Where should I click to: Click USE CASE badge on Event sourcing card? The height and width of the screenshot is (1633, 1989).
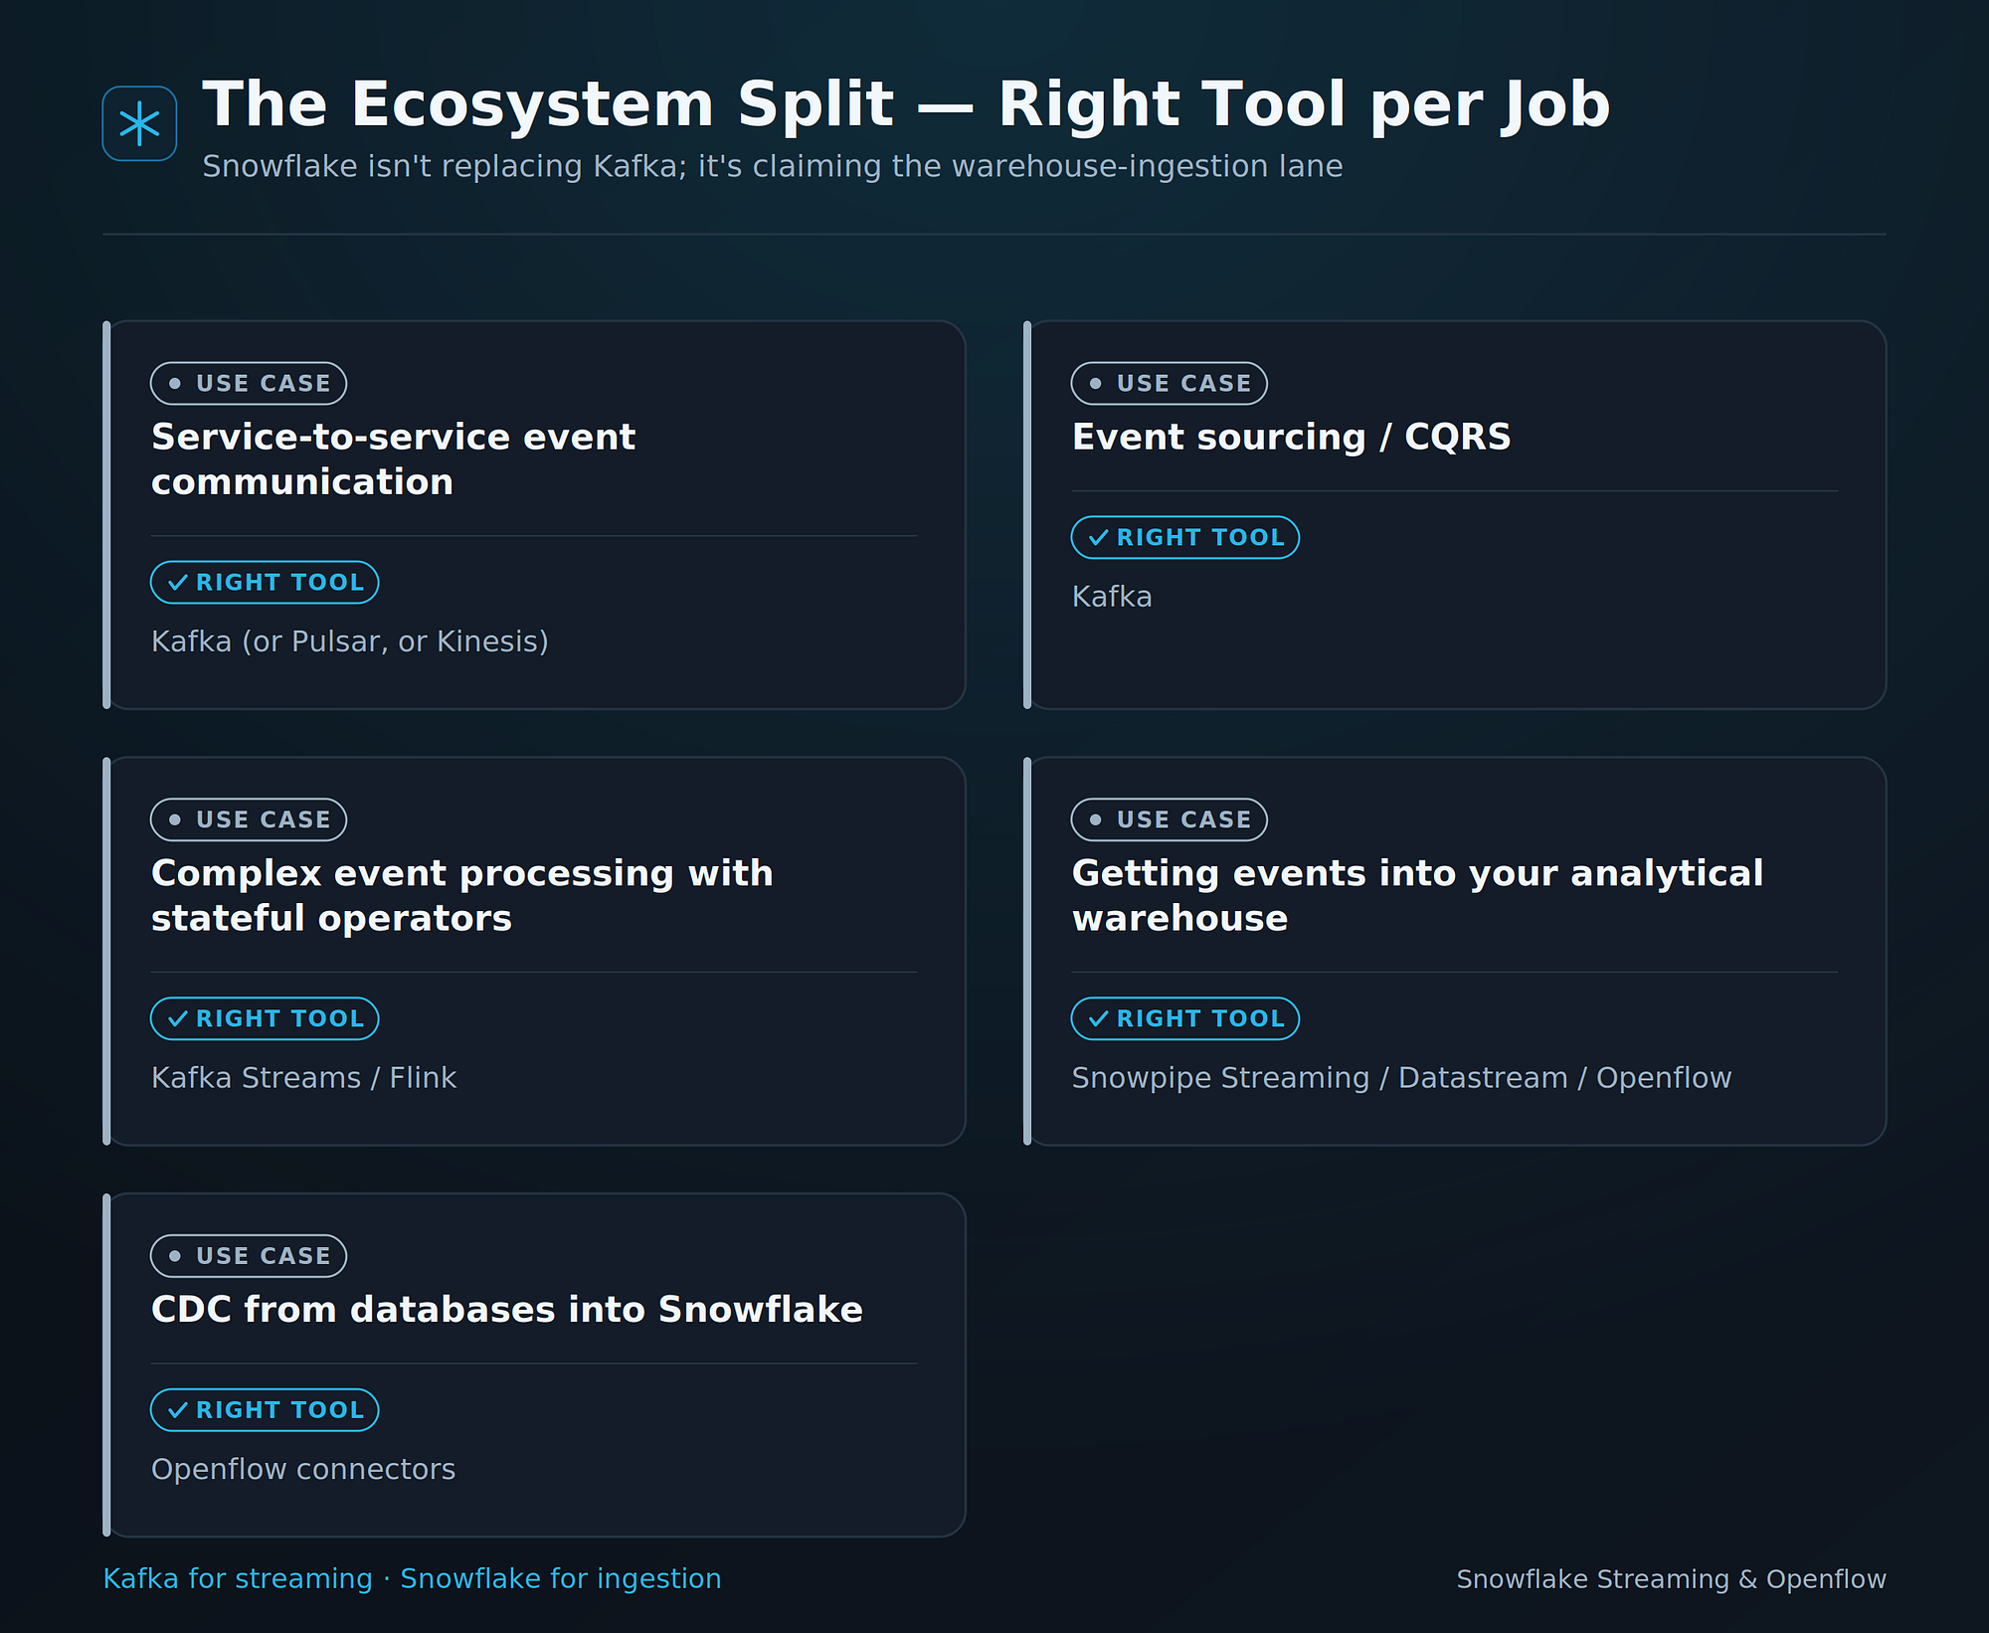click(x=1170, y=383)
